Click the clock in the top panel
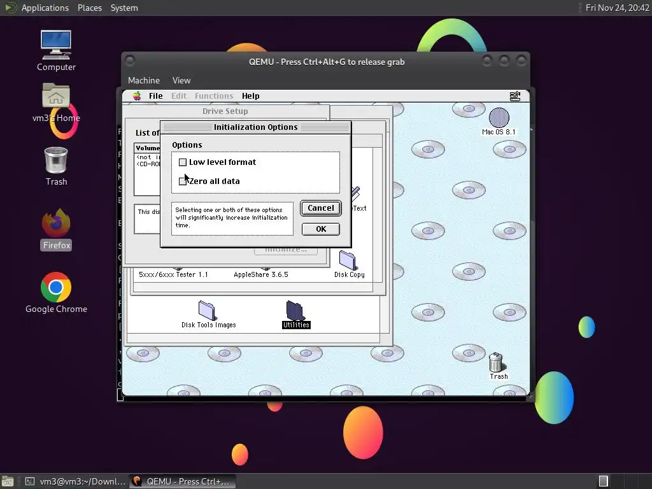Screen dimensions: 652x489 coord(617,8)
